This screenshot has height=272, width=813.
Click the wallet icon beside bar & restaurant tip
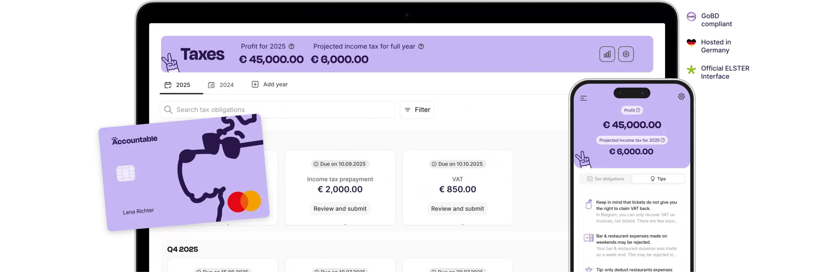click(588, 238)
